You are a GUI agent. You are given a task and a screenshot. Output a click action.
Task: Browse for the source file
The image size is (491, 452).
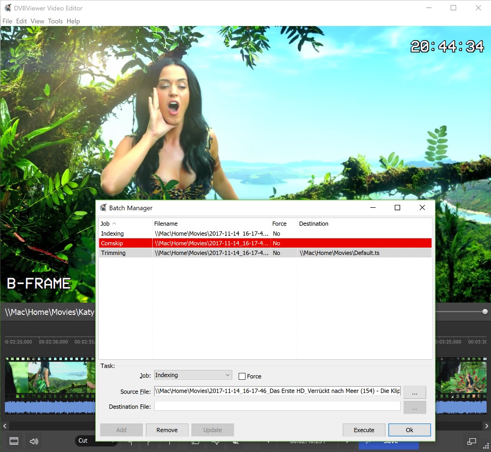(414, 392)
